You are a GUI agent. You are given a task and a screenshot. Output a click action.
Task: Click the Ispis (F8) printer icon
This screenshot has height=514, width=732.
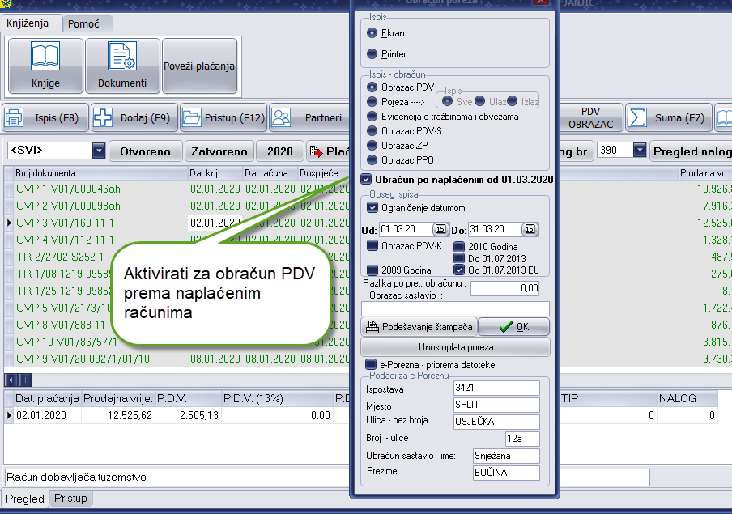pos(15,118)
